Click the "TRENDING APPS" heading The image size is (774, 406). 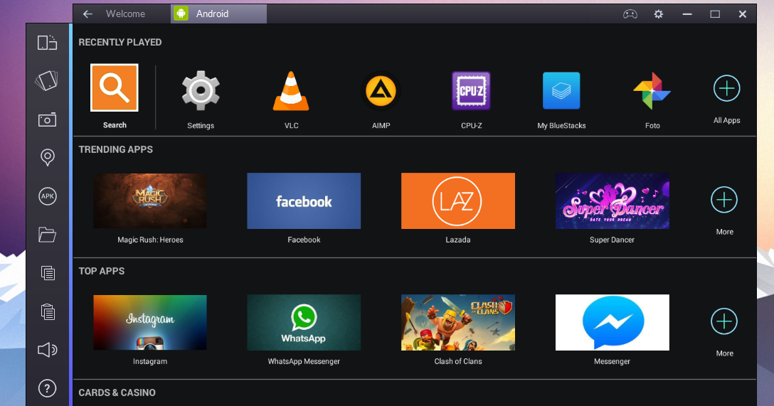115,149
